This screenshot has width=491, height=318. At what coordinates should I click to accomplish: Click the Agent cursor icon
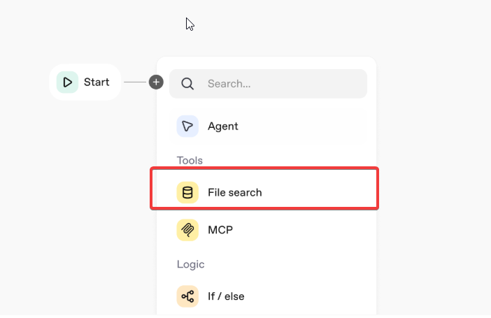pyautogui.click(x=187, y=127)
